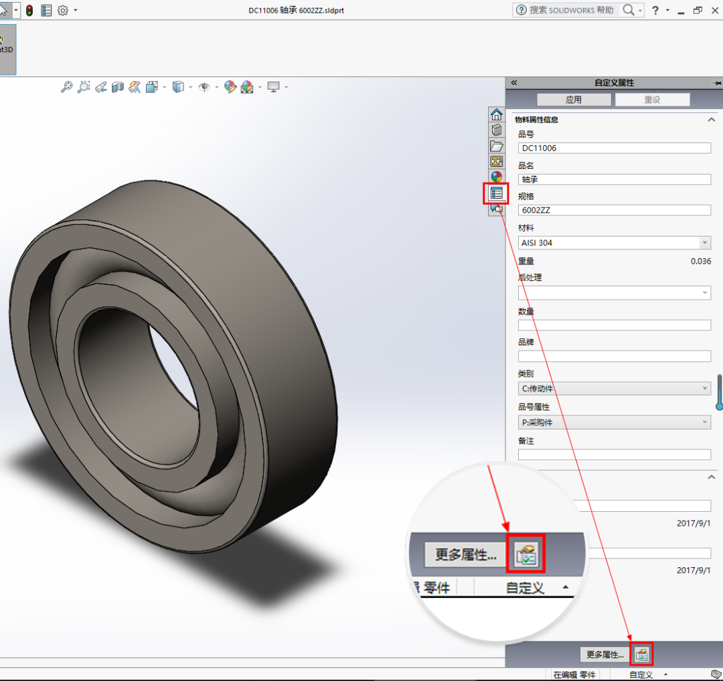Expand the 类别 dropdown list
Viewport: 723px width, 681px height.
click(x=704, y=389)
